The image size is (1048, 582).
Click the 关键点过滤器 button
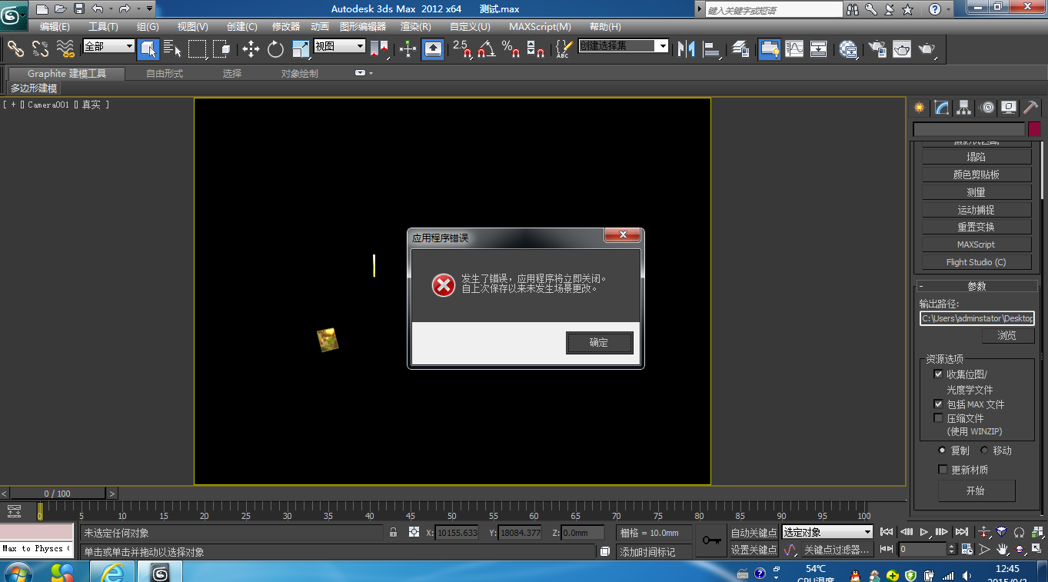pos(837,550)
